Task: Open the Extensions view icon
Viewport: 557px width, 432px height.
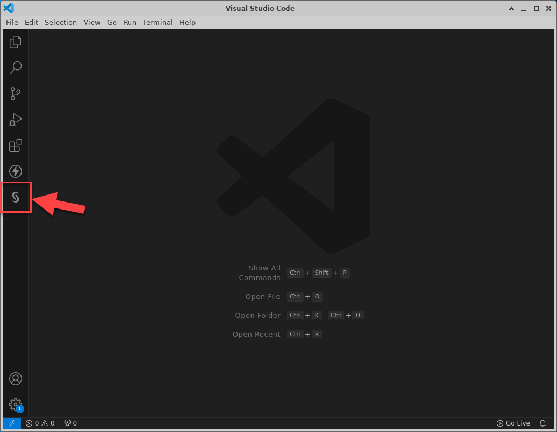Action: point(16,146)
